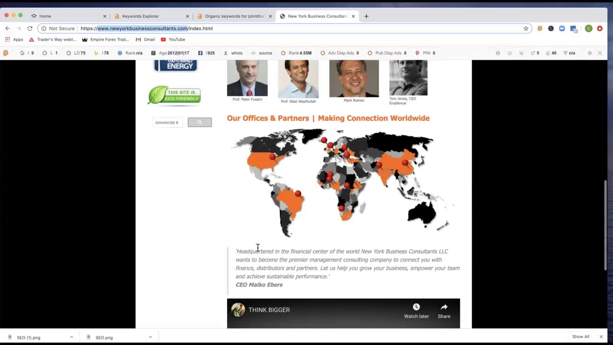Open downloaded file SEO (1).png

coord(29,337)
